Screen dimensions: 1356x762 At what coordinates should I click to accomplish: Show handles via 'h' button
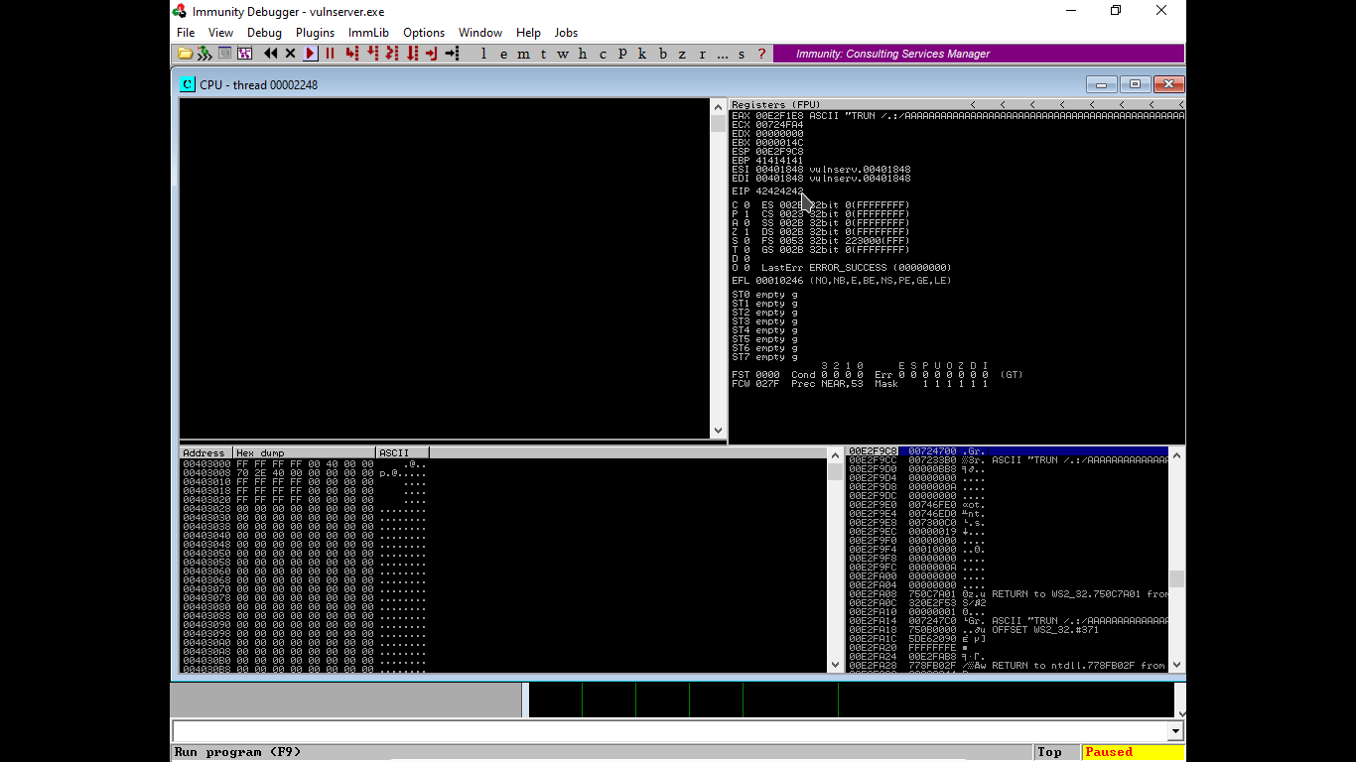pyautogui.click(x=583, y=54)
